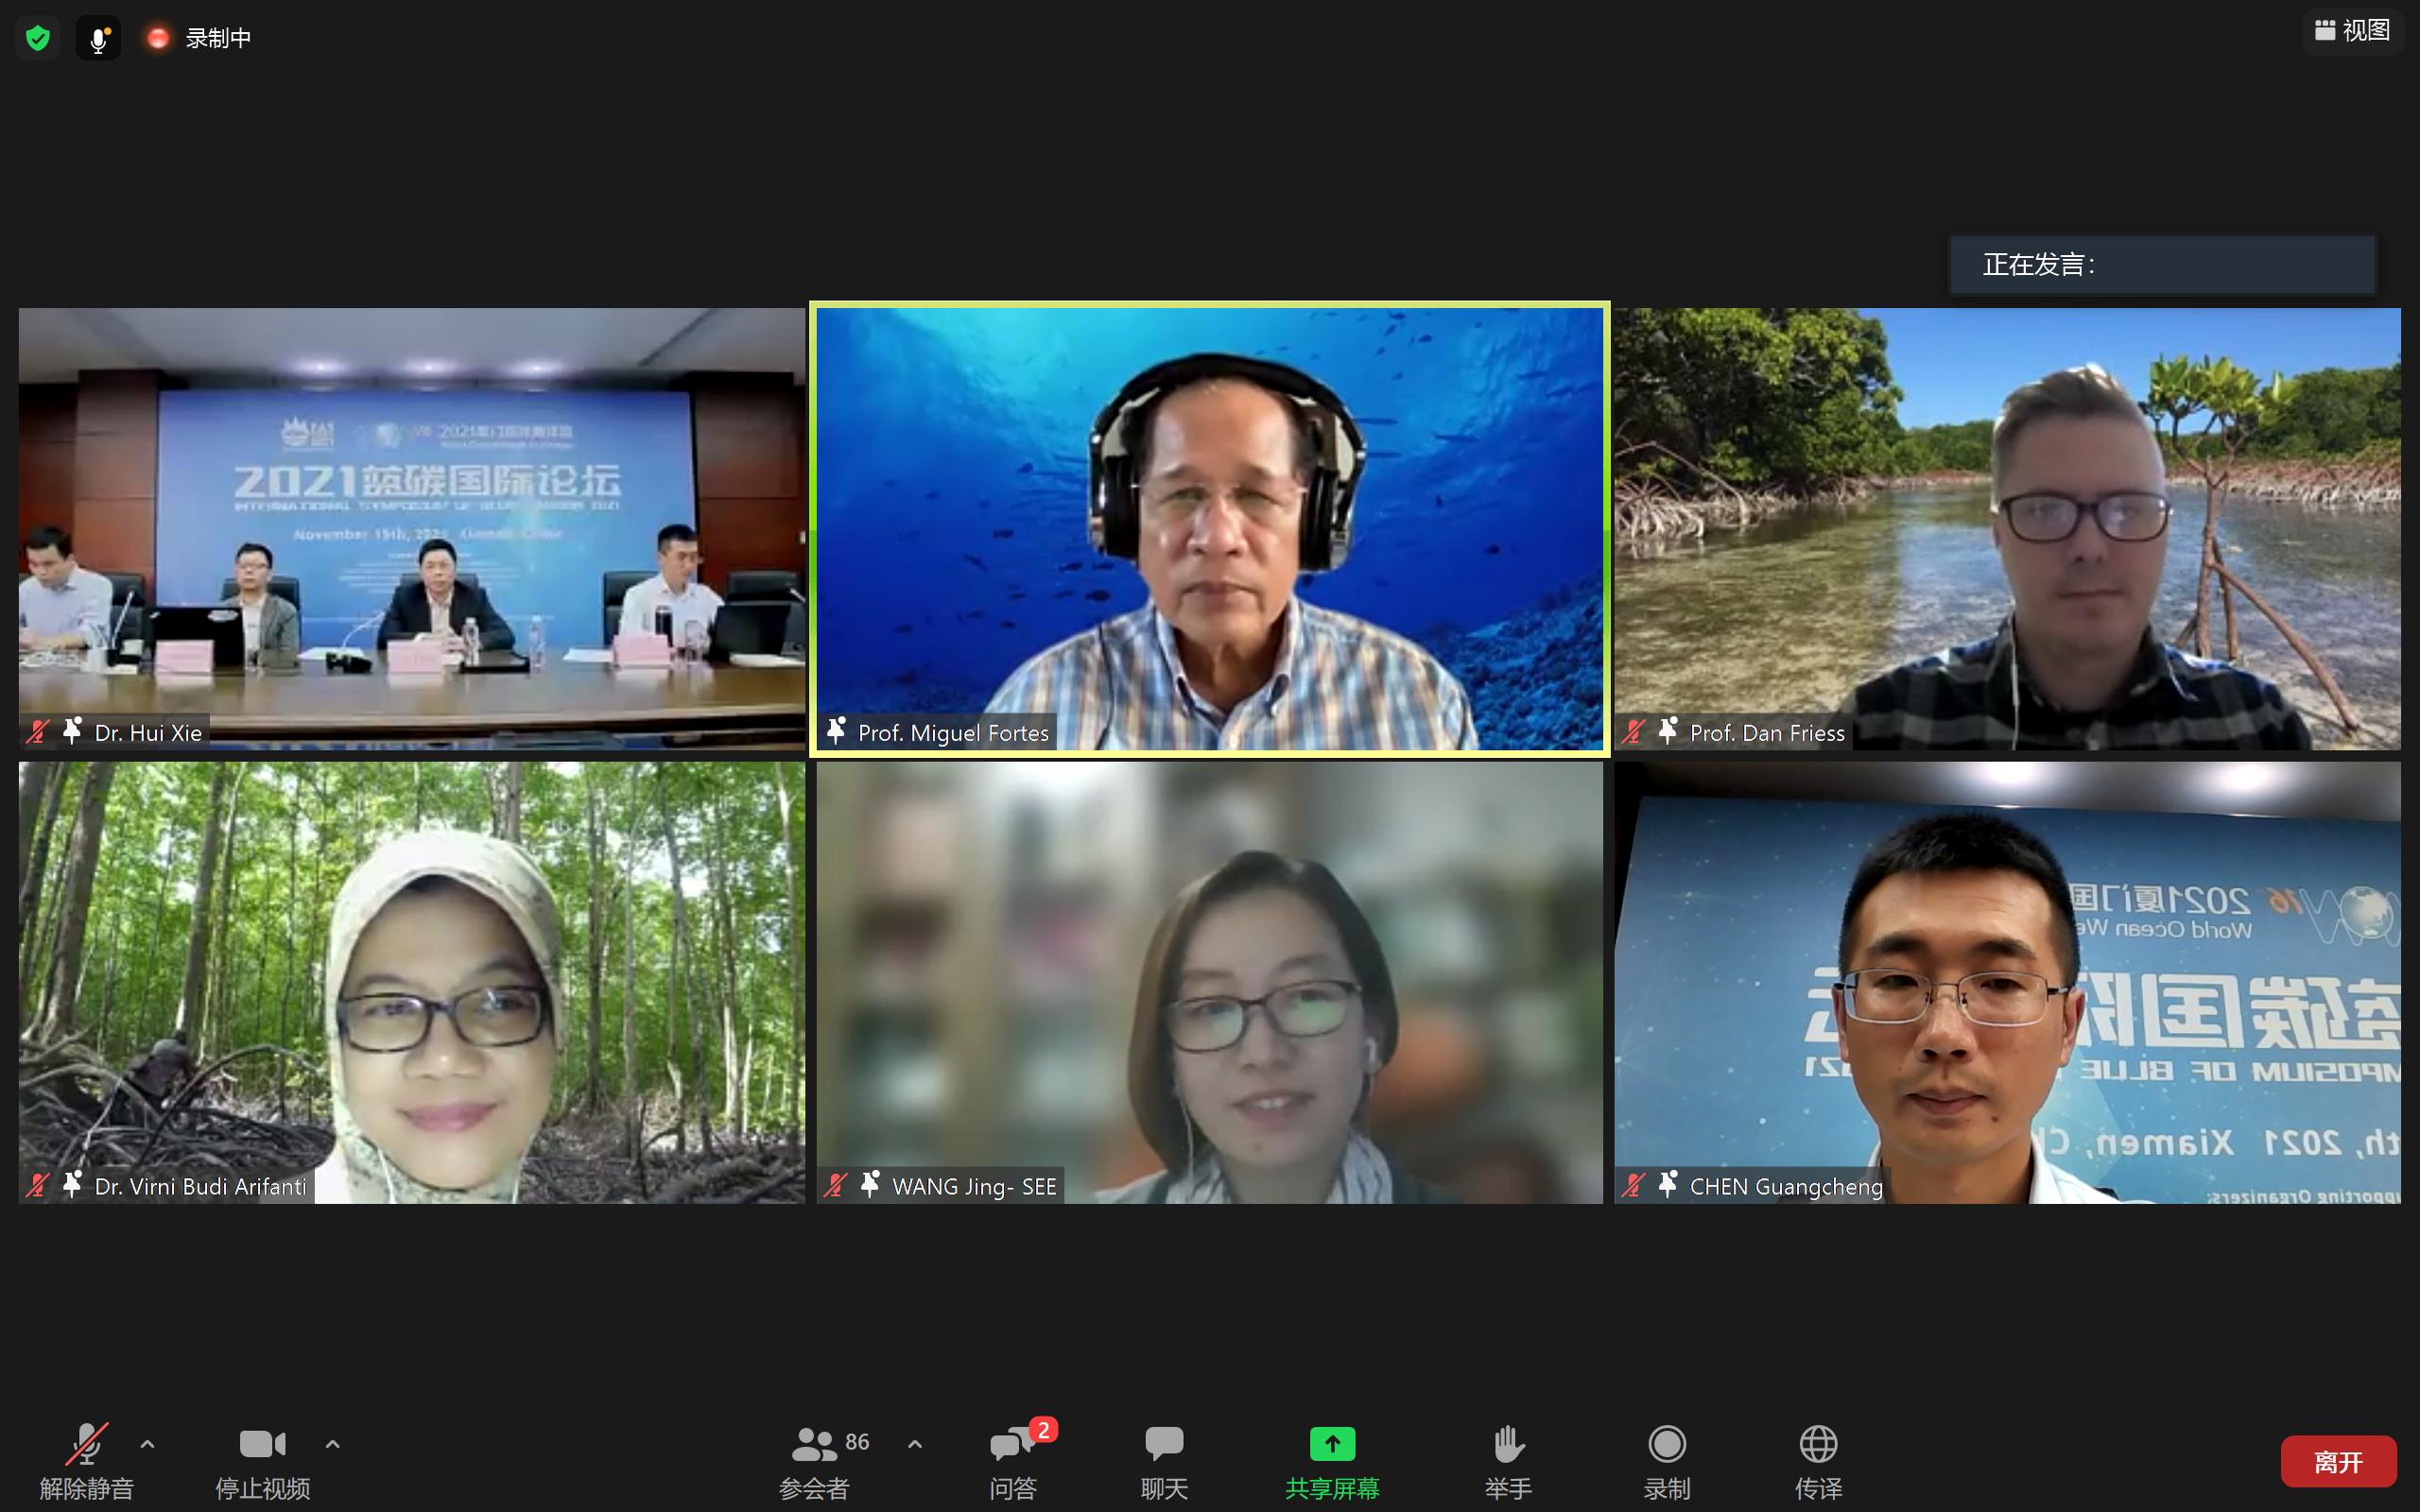Toggle stop video (停止视频) camera
The height and width of the screenshot is (1512, 2420).
click(262, 1460)
